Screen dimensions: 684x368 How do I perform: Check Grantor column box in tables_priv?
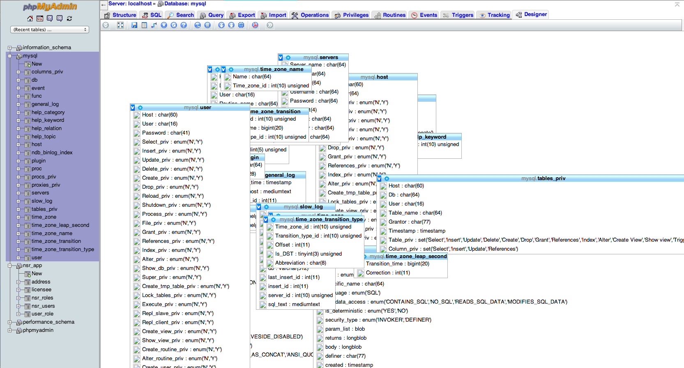click(383, 222)
